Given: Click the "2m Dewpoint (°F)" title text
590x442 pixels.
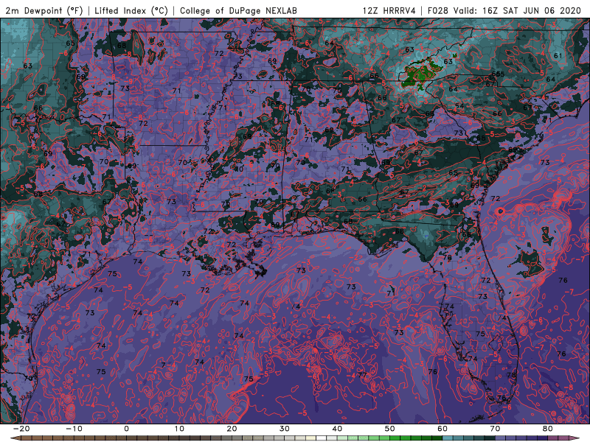Looking at the screenshot, I should (44, 10).
